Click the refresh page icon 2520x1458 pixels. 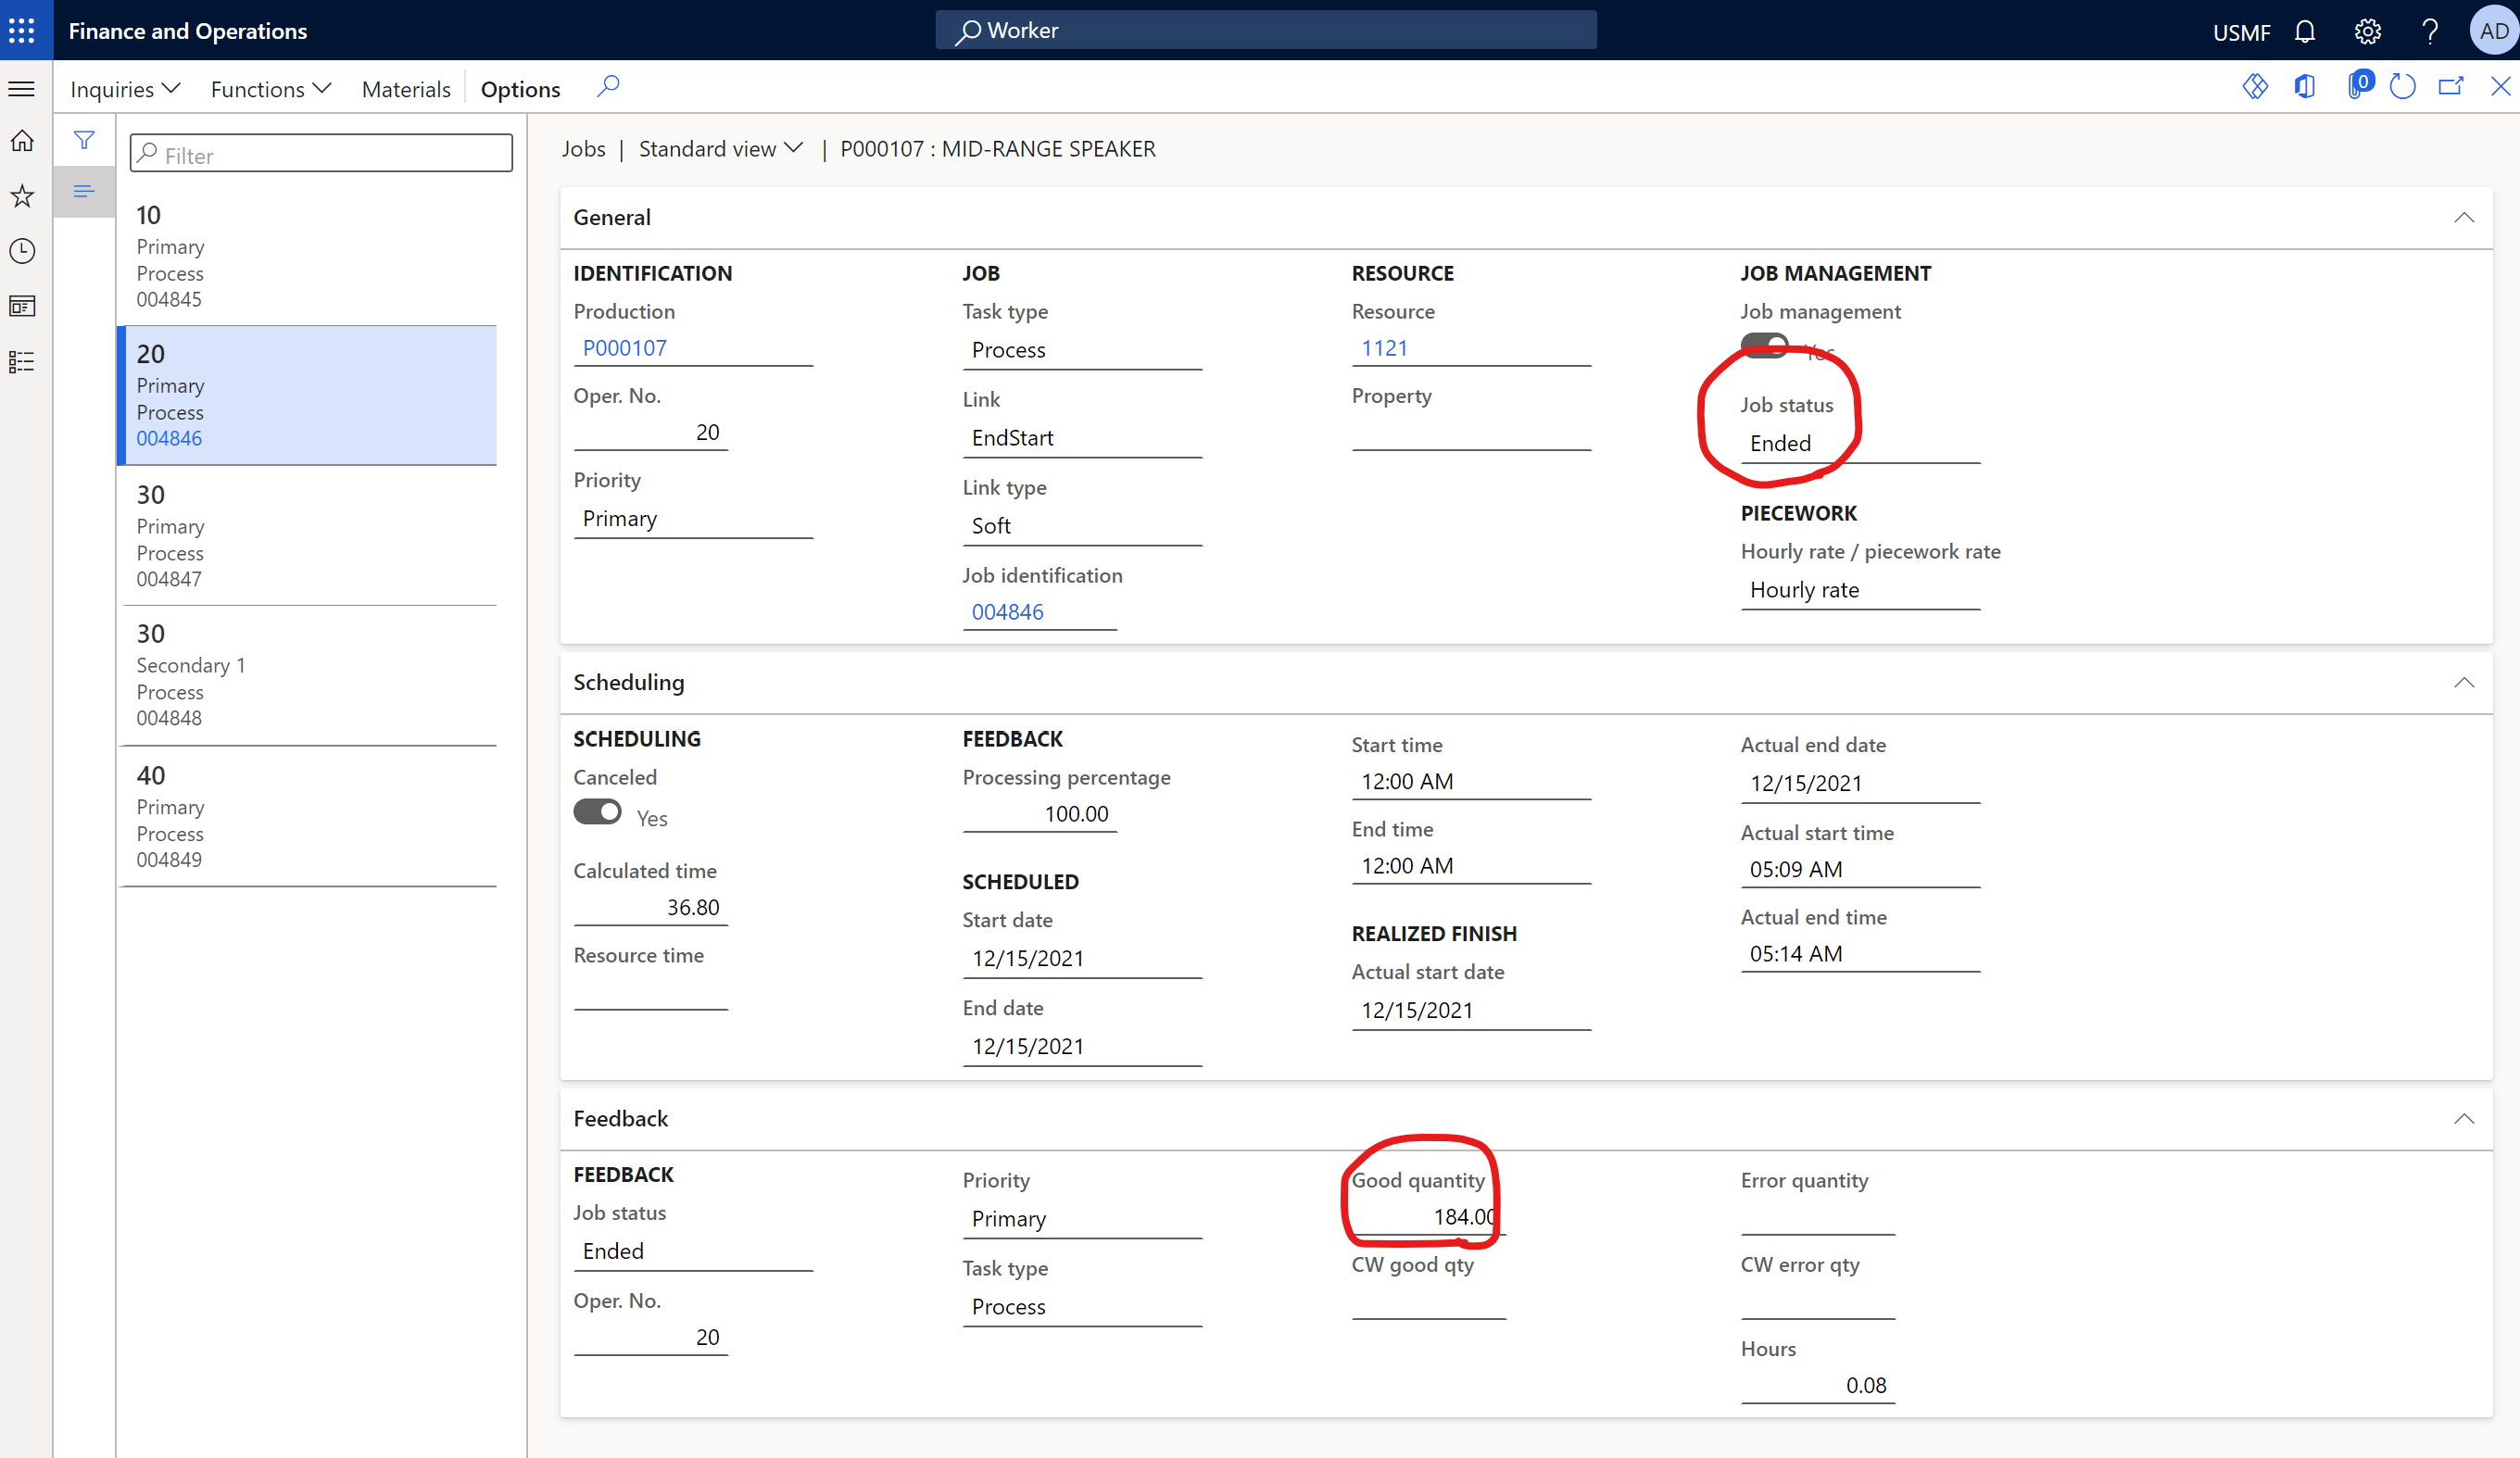[2402, 87]
